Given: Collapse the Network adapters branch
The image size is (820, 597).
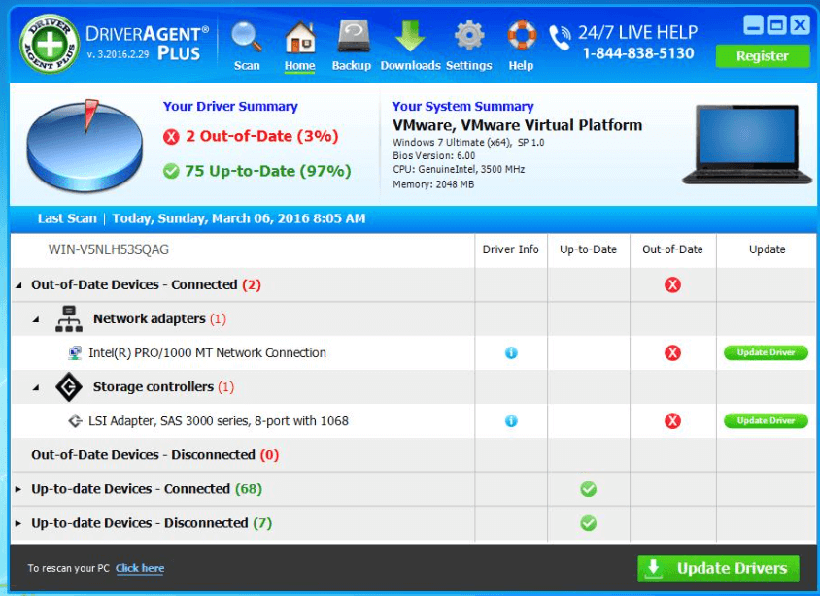Looking at the screenshot, I should [36, 319].
